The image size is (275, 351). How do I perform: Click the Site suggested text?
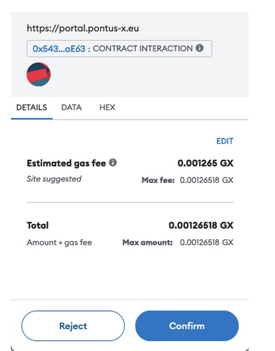[x=54, y=179]
